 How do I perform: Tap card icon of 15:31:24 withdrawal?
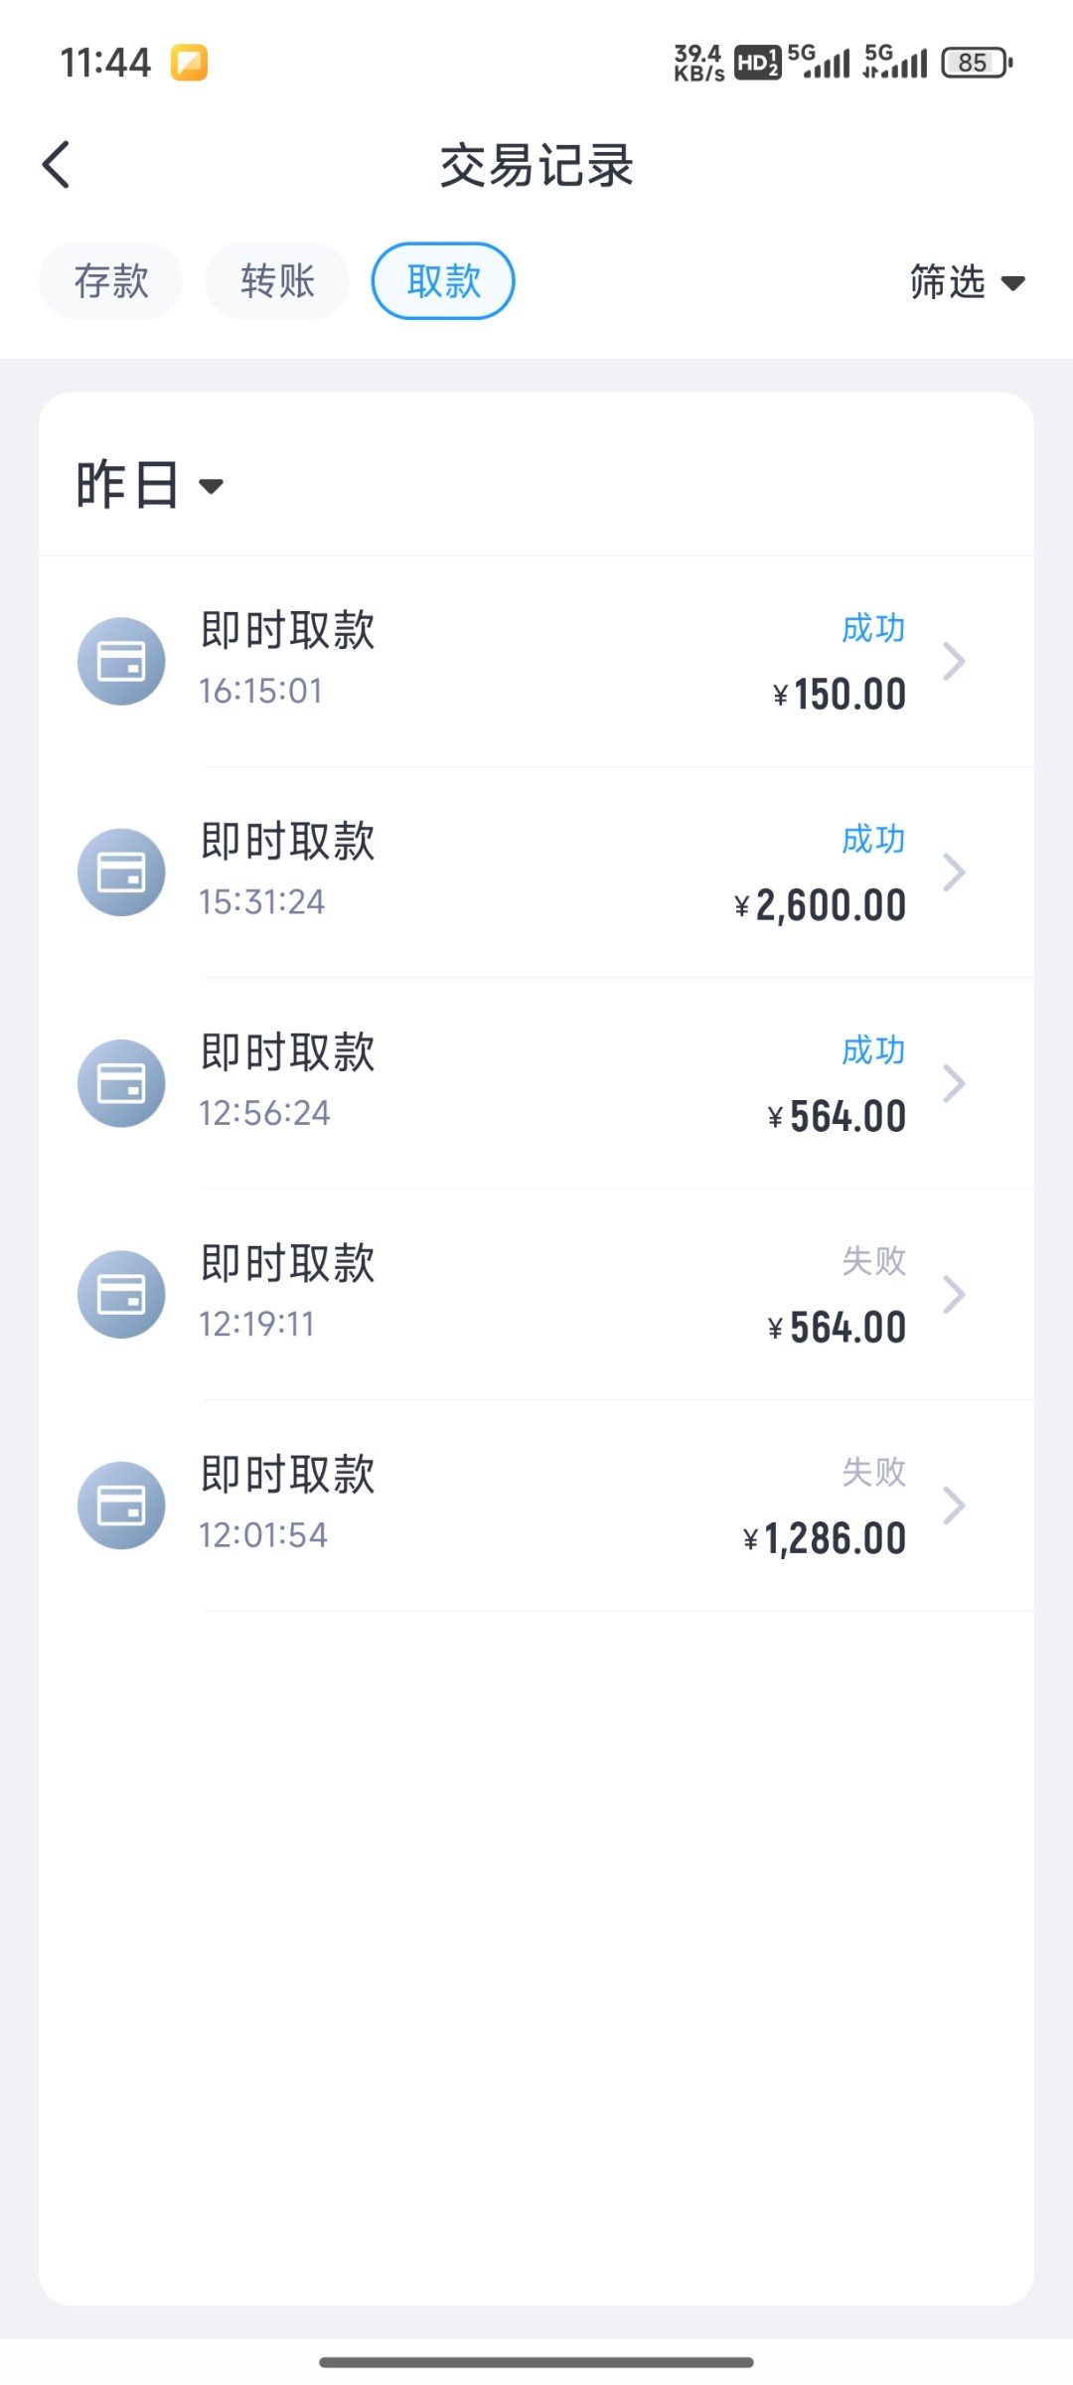[x=121, y=873]
